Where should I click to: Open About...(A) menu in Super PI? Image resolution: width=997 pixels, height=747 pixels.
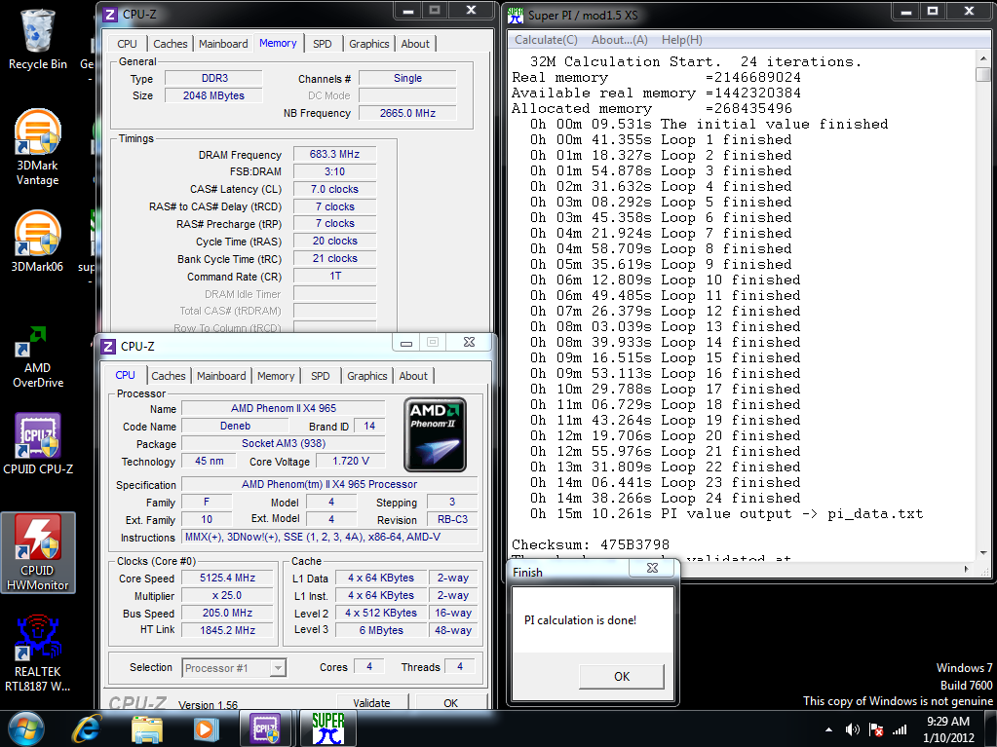[x=619, y=39]
